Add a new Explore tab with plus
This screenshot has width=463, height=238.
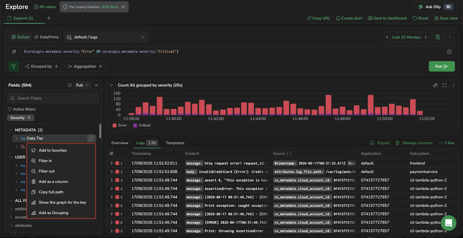point(49,18)
